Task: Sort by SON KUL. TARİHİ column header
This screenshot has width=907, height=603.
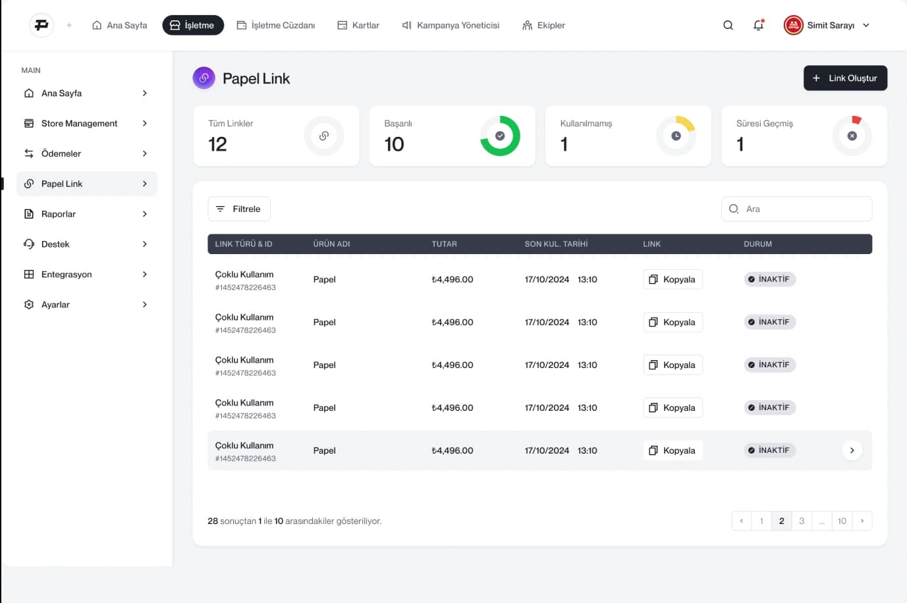Action: (556, 244)
